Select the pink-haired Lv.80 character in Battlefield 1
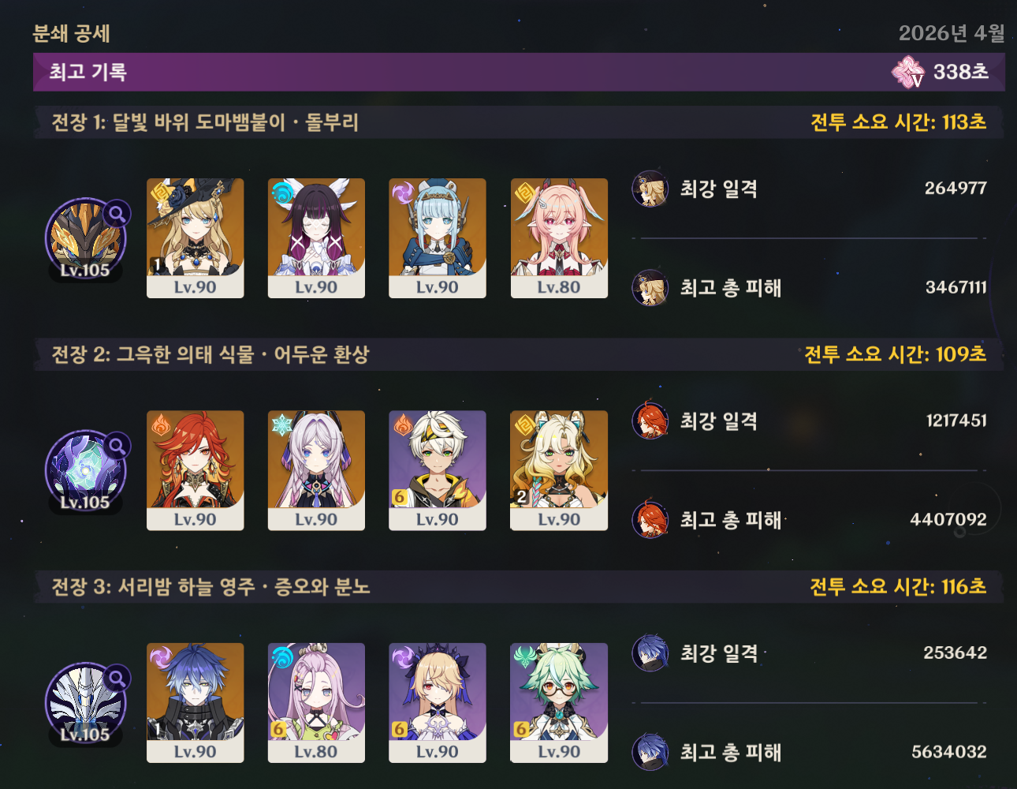 tap(559, 238)
